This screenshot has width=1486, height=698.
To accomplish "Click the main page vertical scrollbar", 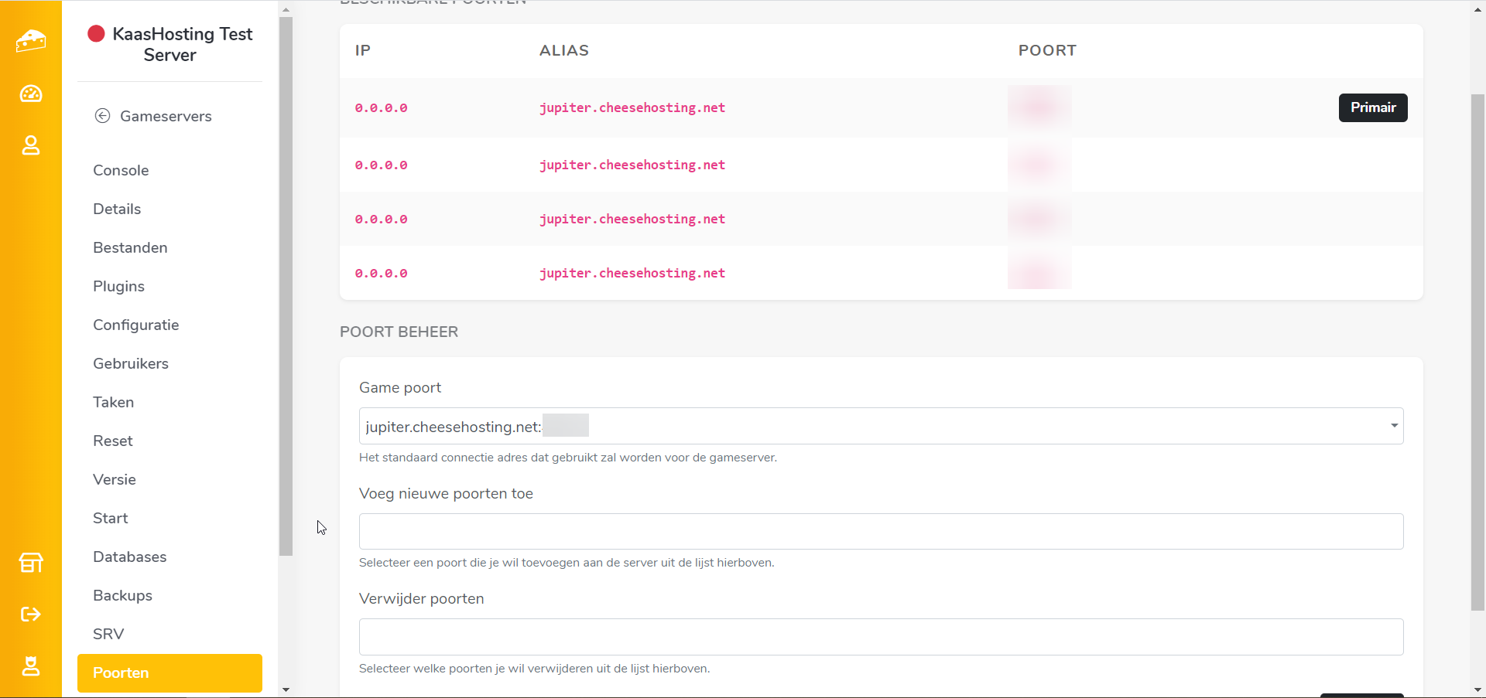I will coord(1477,348).
